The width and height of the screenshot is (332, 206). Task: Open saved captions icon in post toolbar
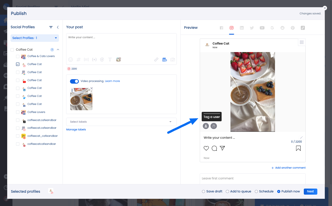click(86, 60)
